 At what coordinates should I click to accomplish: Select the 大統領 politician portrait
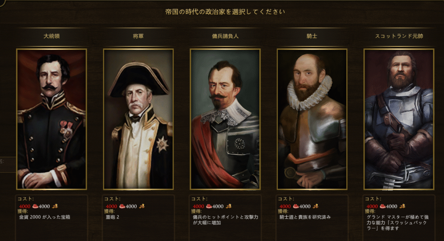click(x=52, y=119)
